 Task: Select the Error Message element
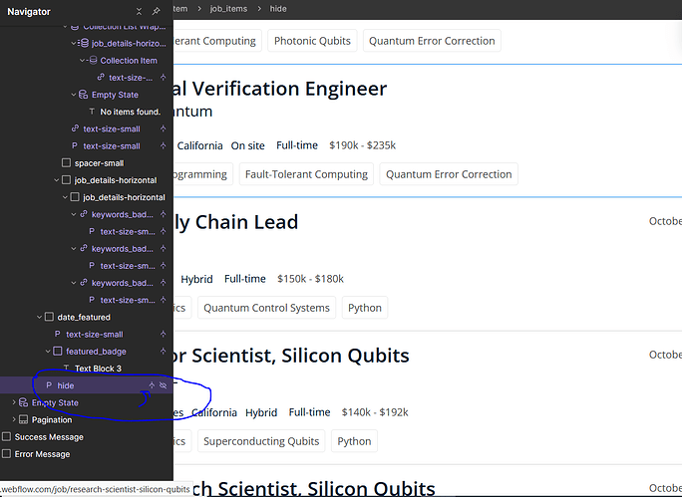[x=42, y=454]
